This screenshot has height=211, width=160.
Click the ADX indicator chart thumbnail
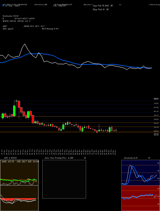pyautogui.click(x=19, y=173)
